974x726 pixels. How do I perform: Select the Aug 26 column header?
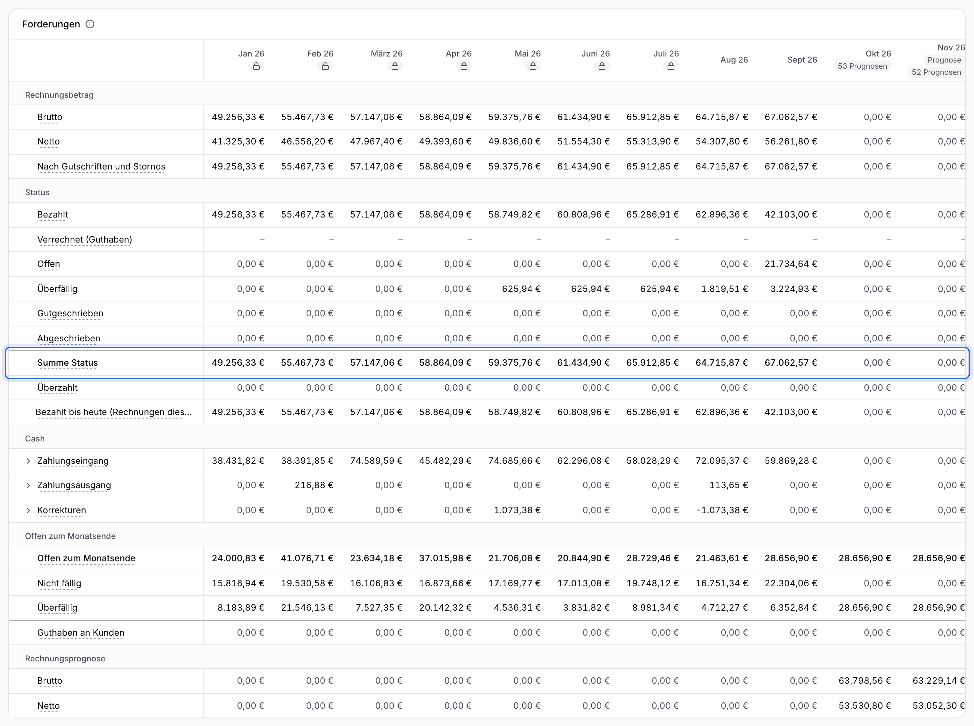734,60
